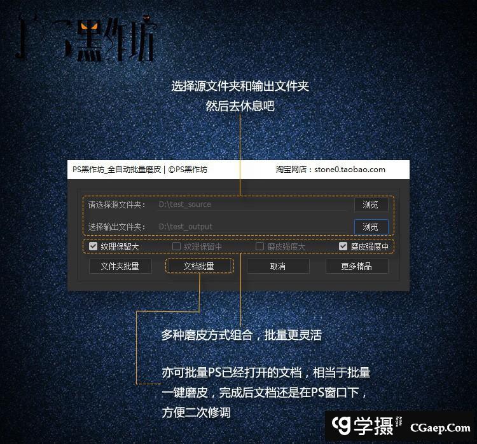The height and width of the screenshot is (444, 477).
Task: Click the 请选择源文件夹 label
Action: point(116,205)
